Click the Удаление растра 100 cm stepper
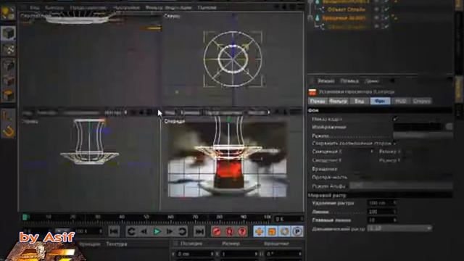Screen dimensions: 464x261 (394, 203)
